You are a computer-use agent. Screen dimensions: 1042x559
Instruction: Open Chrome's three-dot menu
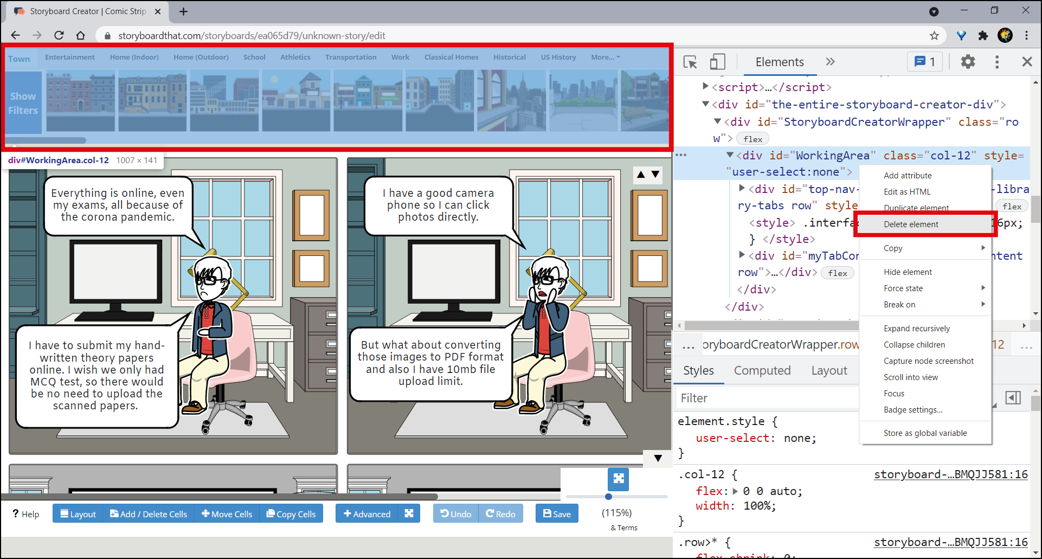1026,35
